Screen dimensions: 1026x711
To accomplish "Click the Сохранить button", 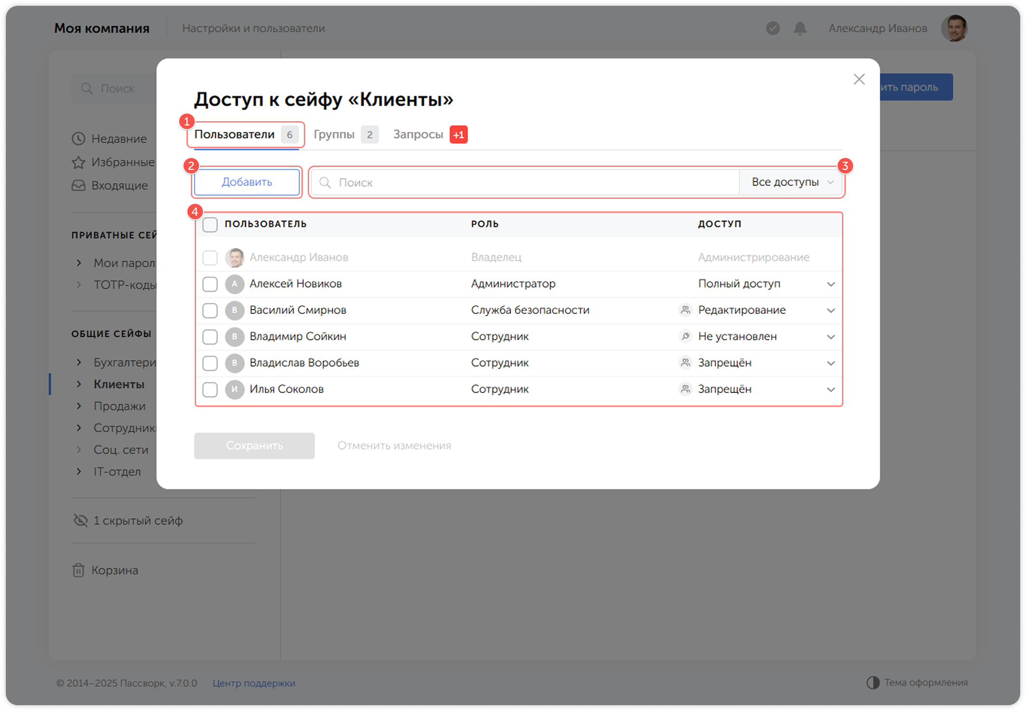I will (254, 446).
